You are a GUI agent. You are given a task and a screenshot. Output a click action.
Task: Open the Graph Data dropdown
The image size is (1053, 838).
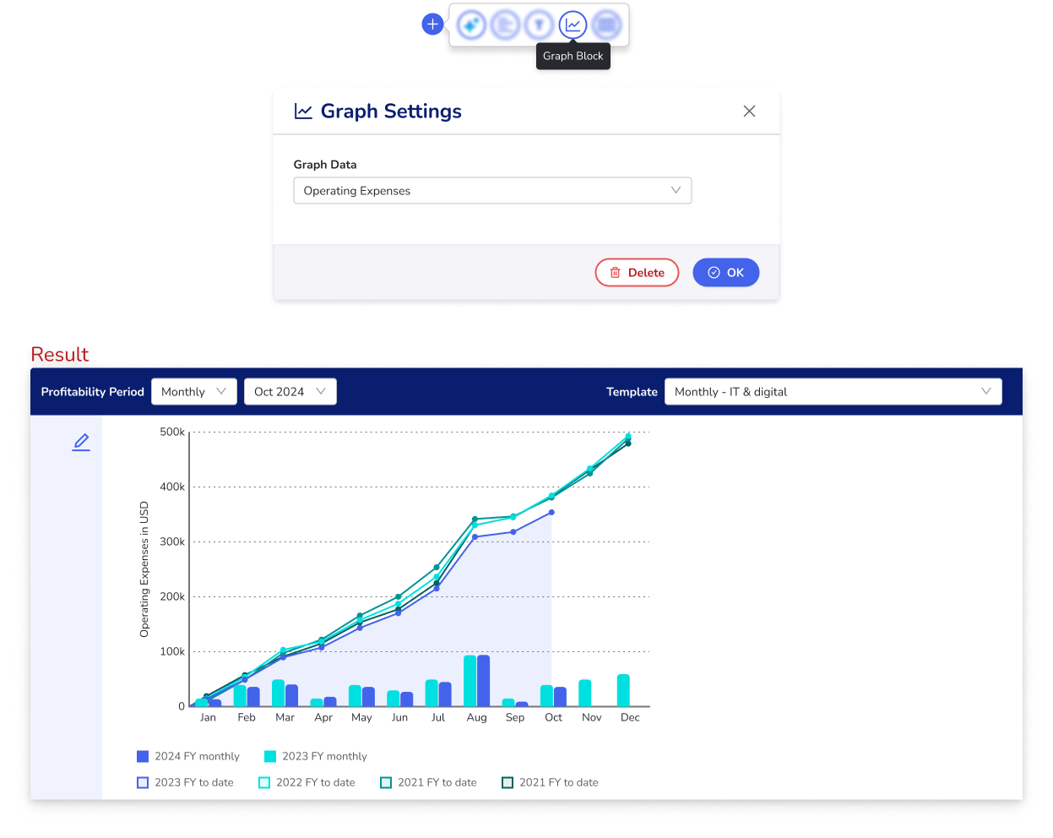492,191
